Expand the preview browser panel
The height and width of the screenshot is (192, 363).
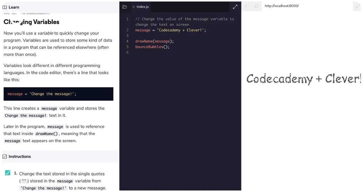(357, 6)
